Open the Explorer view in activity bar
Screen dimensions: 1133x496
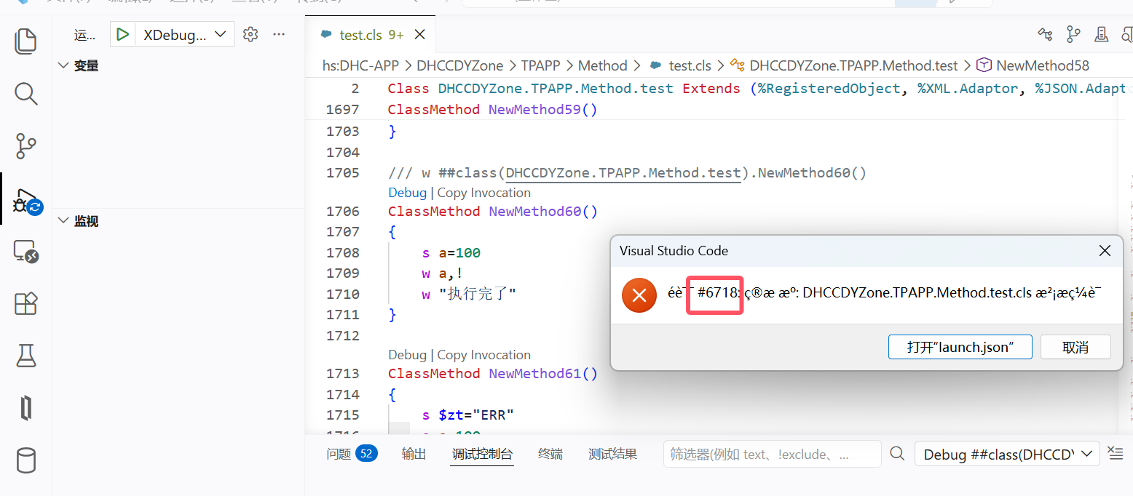(x=25, y=41)
